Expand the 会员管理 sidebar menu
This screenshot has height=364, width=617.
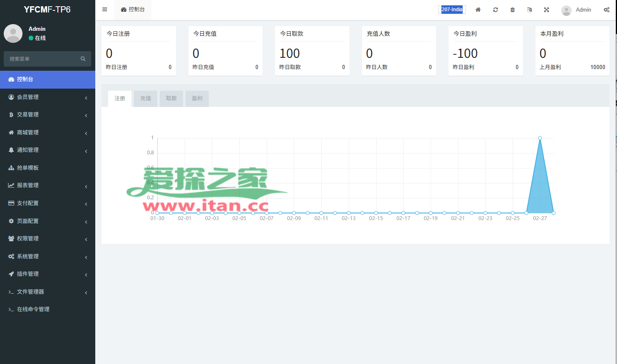(x=47, y=97)
